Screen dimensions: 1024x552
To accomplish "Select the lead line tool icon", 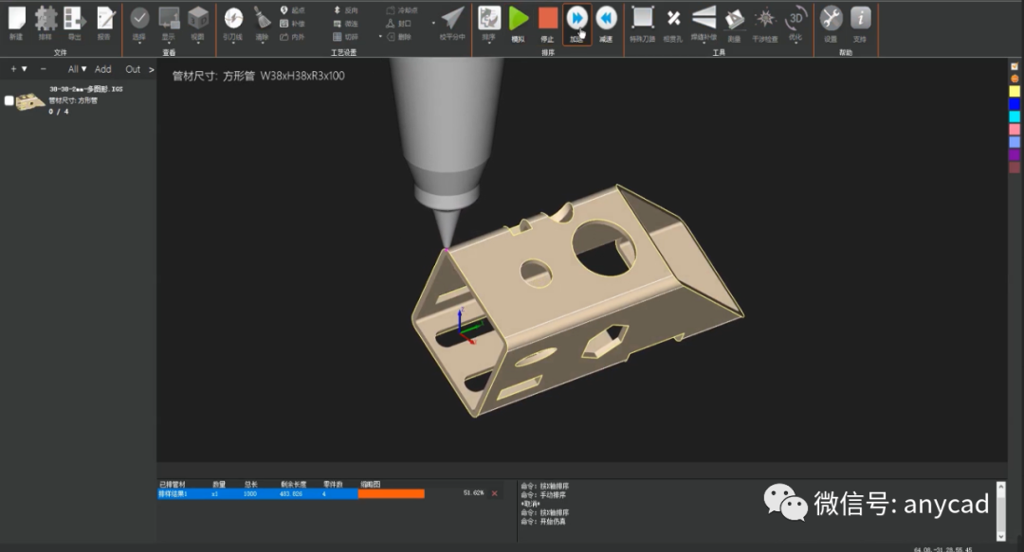I will (x=232, y=18).
